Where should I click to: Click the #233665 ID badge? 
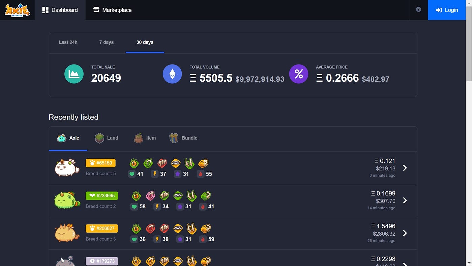pos(102,195)
